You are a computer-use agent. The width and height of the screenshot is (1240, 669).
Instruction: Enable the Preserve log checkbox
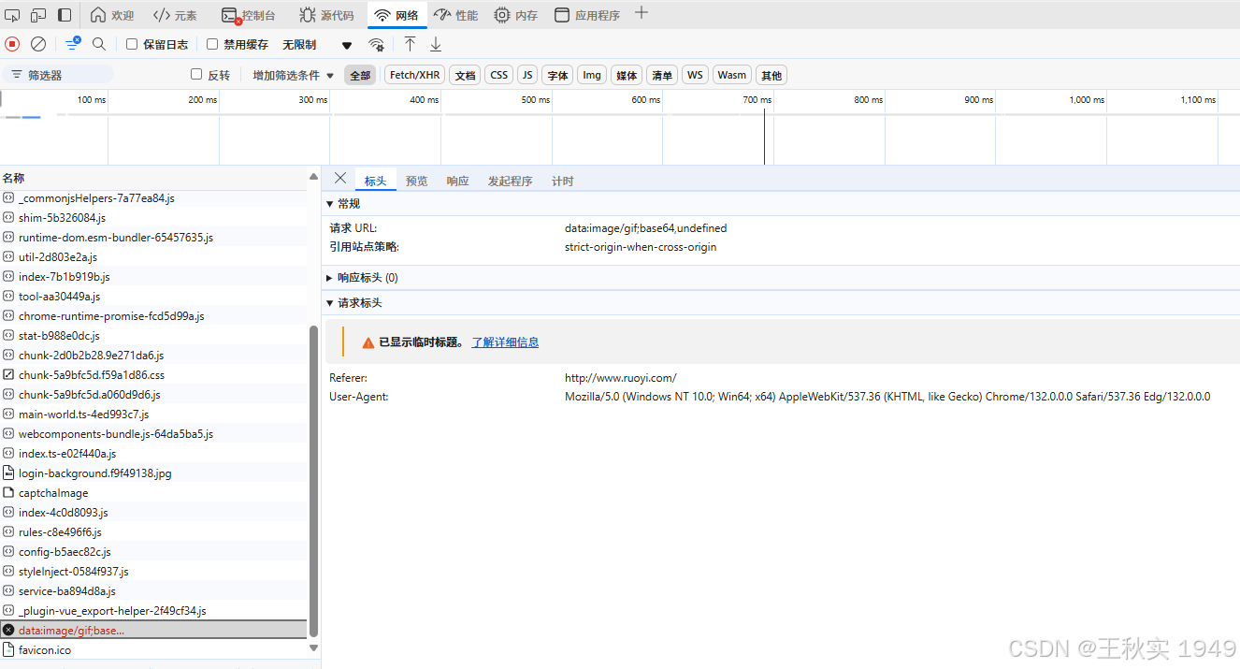coord(132,44)
